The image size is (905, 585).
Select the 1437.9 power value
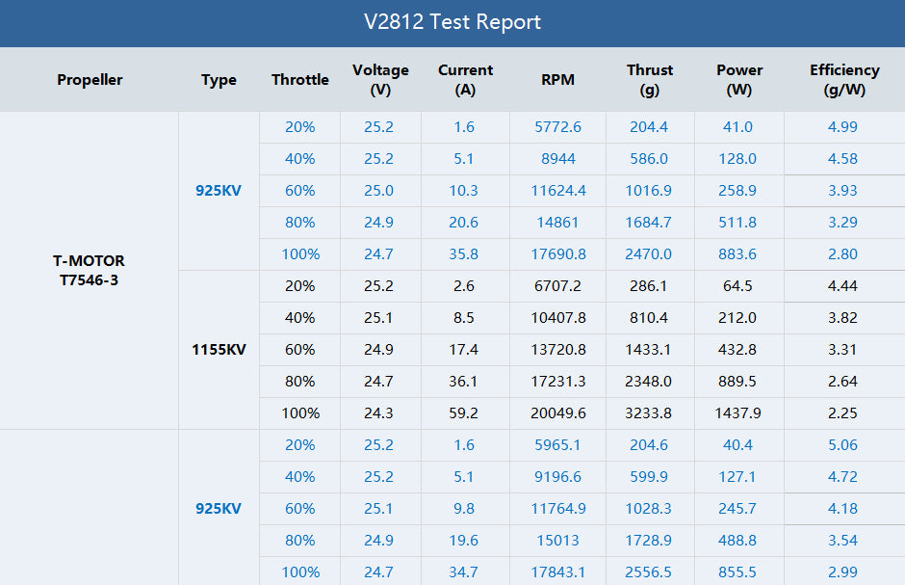[739, 413]
